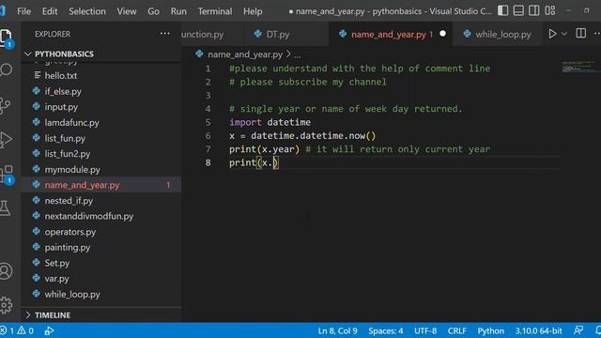Open the Search view in activity bar
The height and width of the screenshot is (338, 601).
(x=6, y=69)
